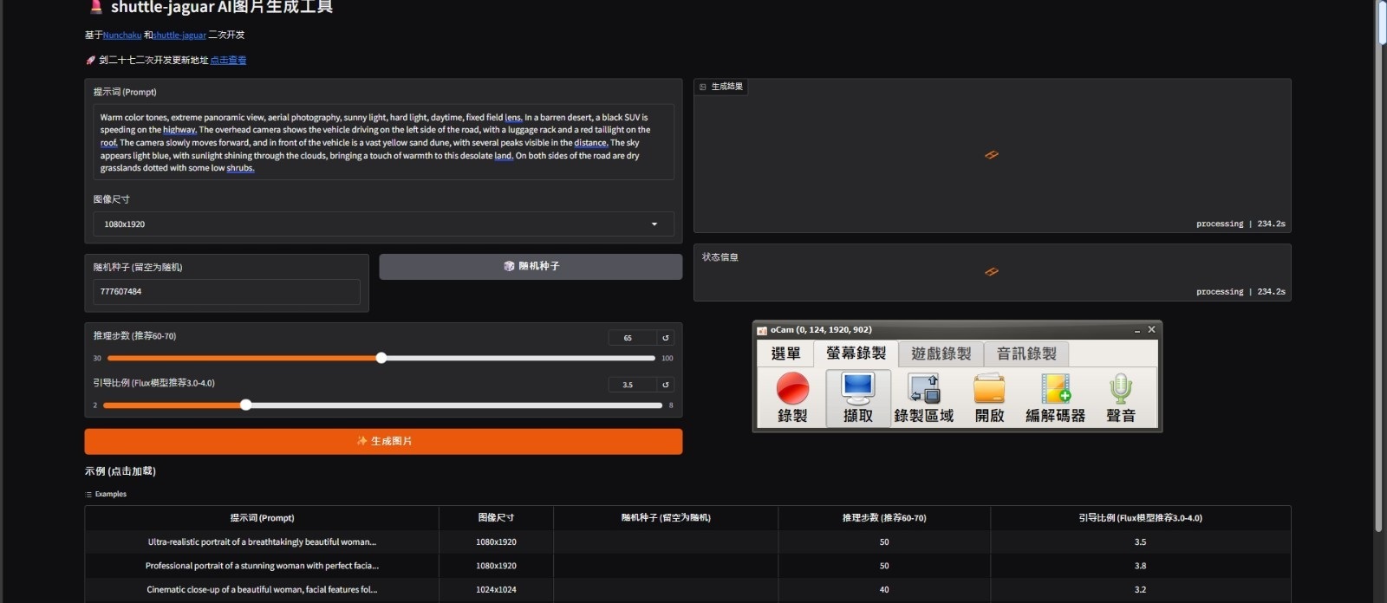Click the microphone Sound icon
This screenshot has height=603, width=1387.
pos(1120,390)
